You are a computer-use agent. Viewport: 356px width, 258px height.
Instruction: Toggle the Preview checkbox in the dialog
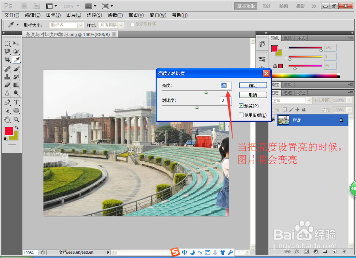point(241,106)
